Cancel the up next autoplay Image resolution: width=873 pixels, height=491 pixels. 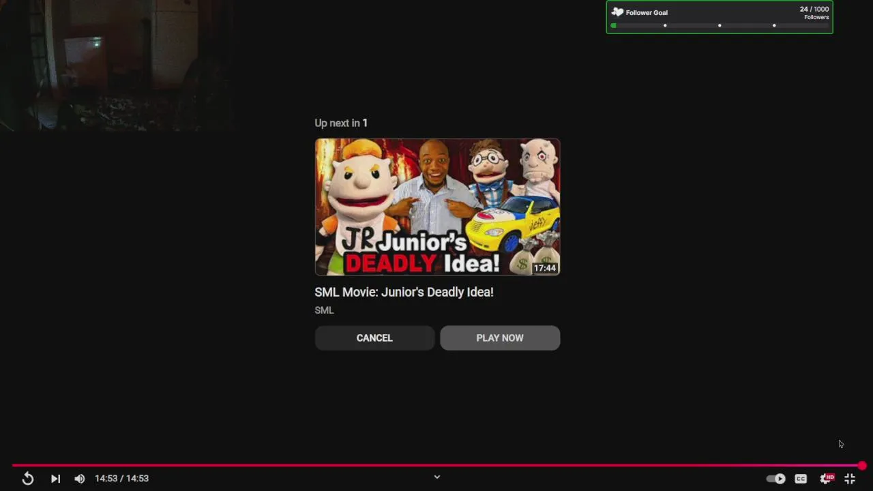tap(374, 338)
